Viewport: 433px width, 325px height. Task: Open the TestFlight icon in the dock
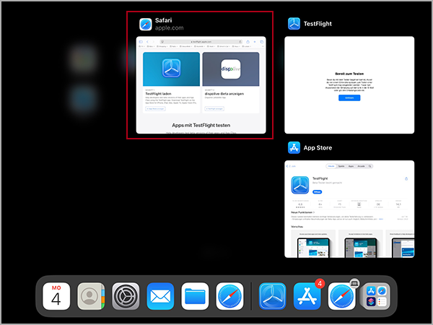(273, 296)
